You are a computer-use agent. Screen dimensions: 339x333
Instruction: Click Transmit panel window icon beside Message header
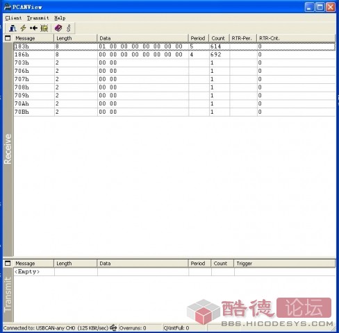8,263
